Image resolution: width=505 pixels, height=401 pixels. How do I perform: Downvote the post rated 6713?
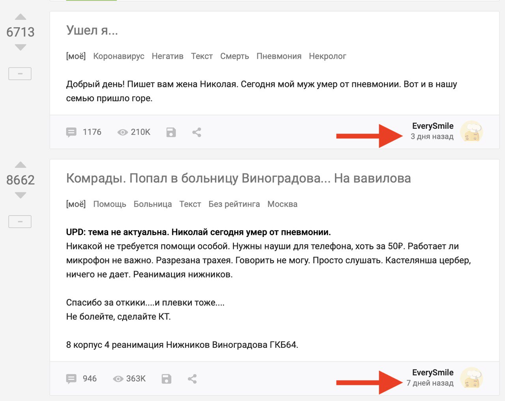click(21, 47)
